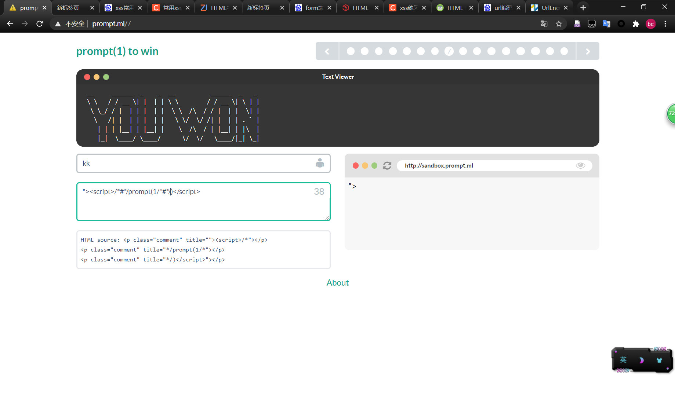Open the translate page icon in address bar
675x396 pixels.
[x=544, y=24]
